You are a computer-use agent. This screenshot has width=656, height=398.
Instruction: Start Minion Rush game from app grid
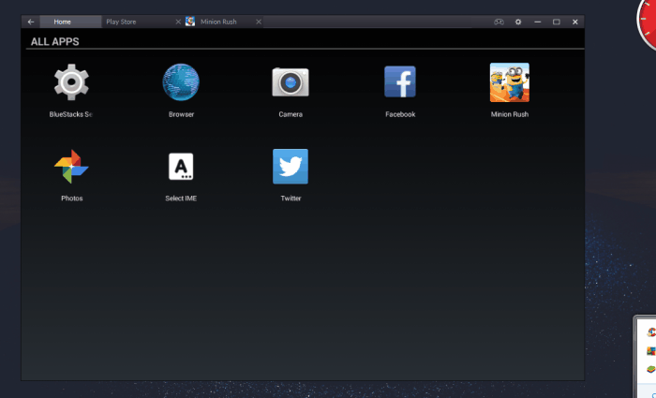(x=510, y=82)
